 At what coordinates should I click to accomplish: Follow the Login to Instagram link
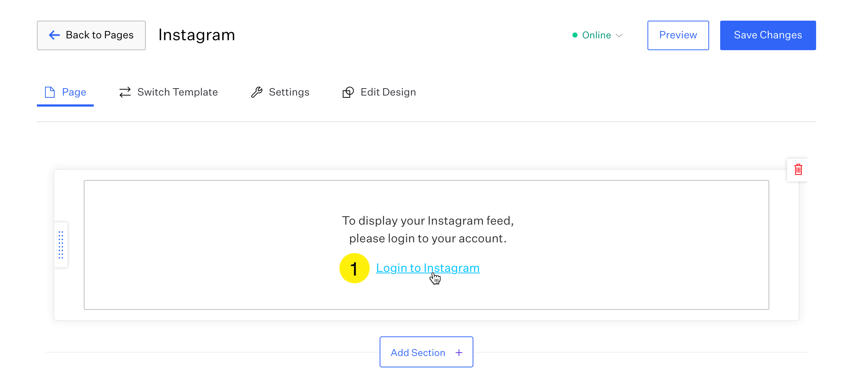[428, 268]
